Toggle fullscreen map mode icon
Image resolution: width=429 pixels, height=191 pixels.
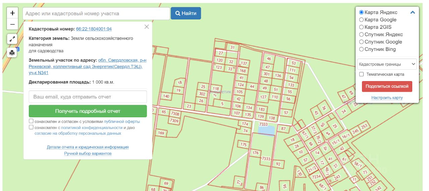click(x=12, y=39)
